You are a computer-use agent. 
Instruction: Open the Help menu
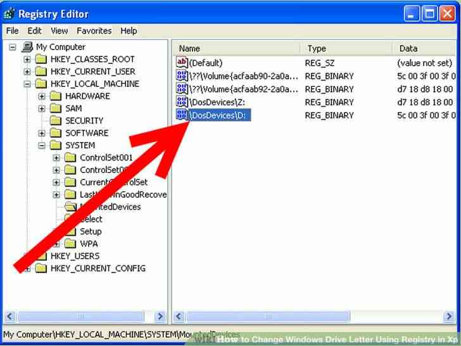(129, 30)
